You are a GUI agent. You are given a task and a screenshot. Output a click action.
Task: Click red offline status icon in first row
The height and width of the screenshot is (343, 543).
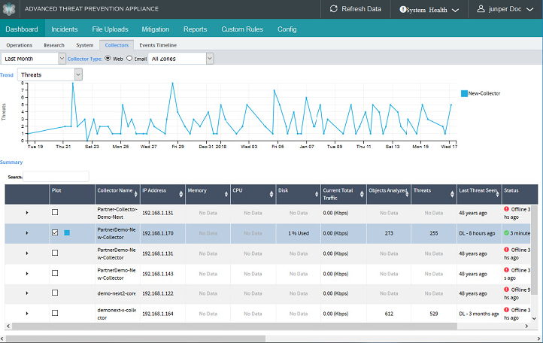click(x=506, y=209)
